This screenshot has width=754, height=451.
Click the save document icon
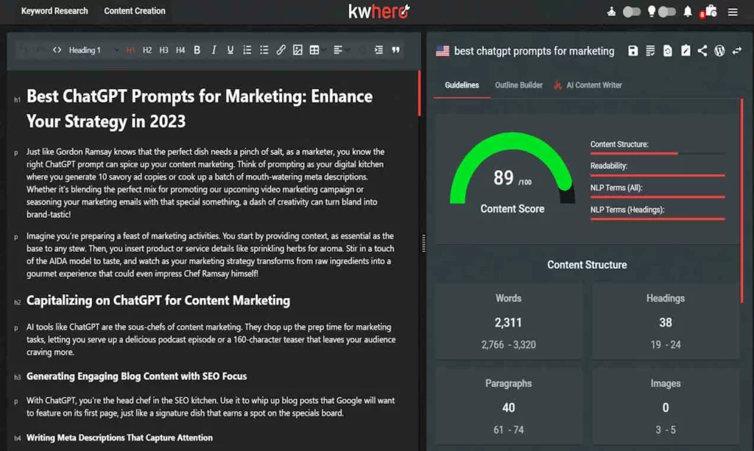(x=633, y=51)
